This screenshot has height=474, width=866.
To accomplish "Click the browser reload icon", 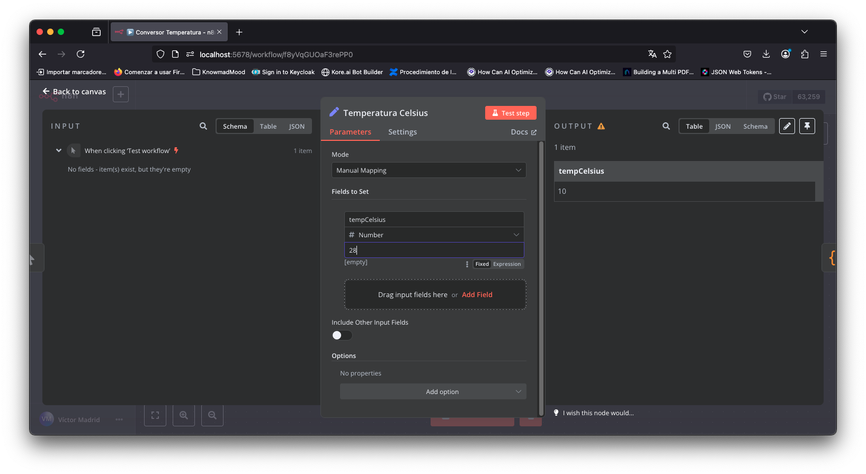I will coord(81,54).
